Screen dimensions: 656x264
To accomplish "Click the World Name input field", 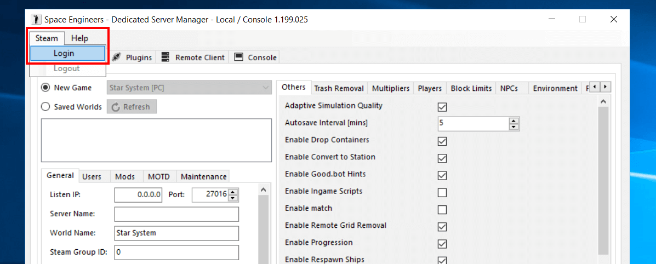I will pyautogui.click(x=176, y=233).
